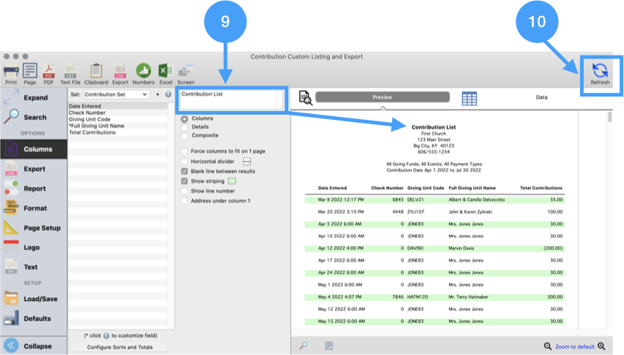Click the Contribution List title field

[230, 99]
